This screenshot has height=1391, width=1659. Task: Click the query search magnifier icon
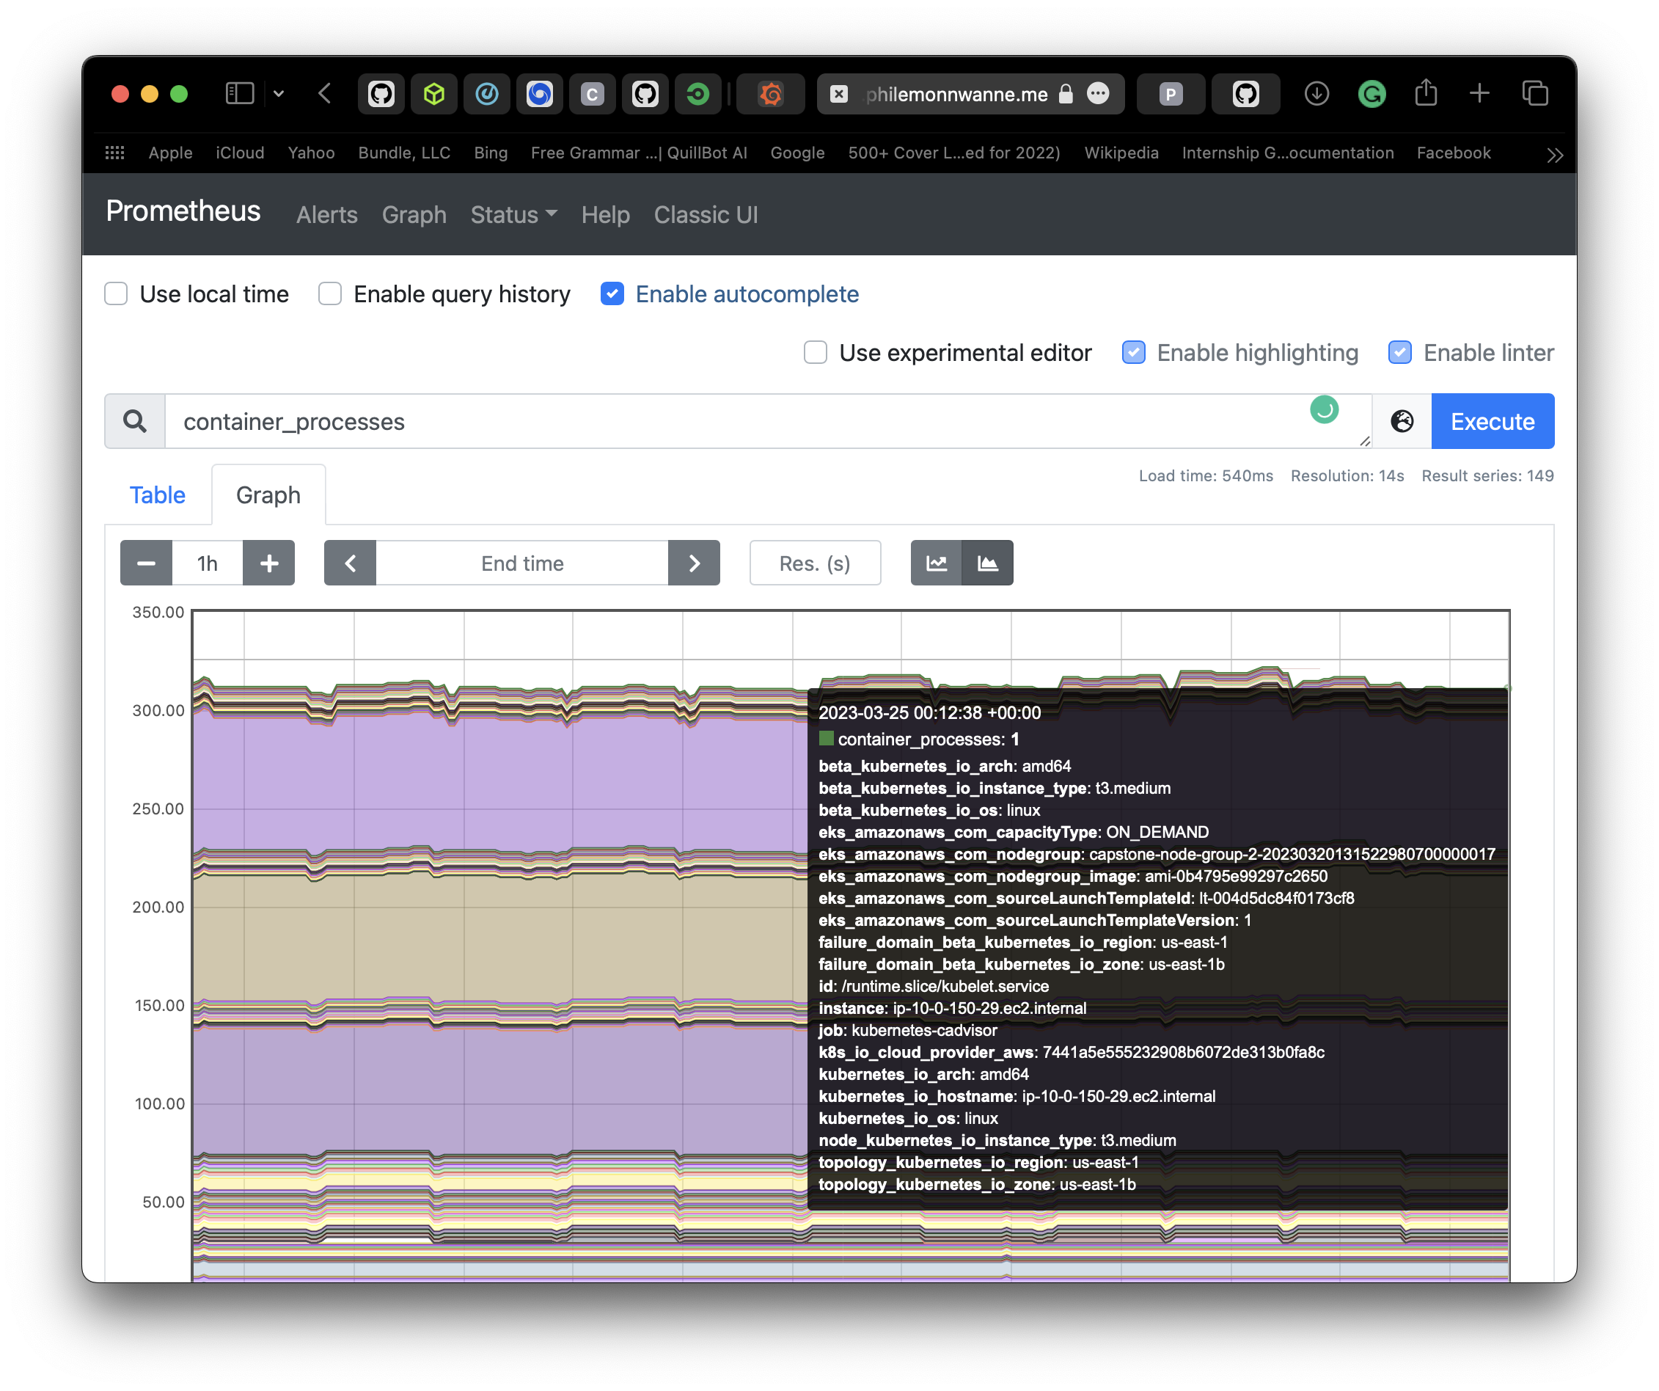point(135,421)
